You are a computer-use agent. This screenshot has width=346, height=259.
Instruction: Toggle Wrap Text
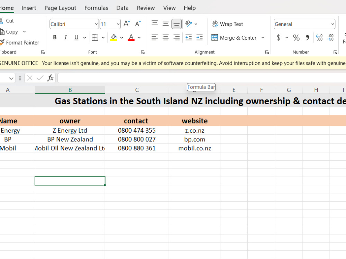click(x=228, y=24)
